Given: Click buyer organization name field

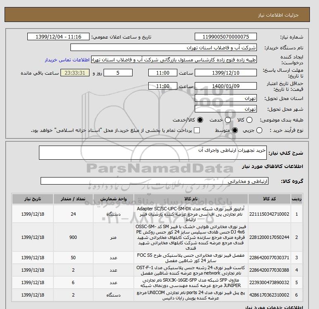Looking at the screenshot, I should click(x=164, y=47).
